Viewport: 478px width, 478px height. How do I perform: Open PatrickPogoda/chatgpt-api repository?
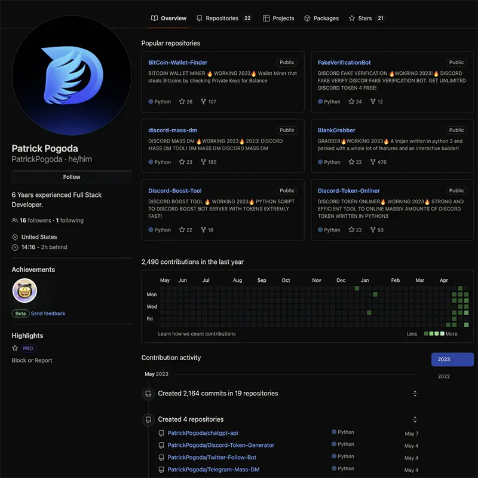(203, 433)
